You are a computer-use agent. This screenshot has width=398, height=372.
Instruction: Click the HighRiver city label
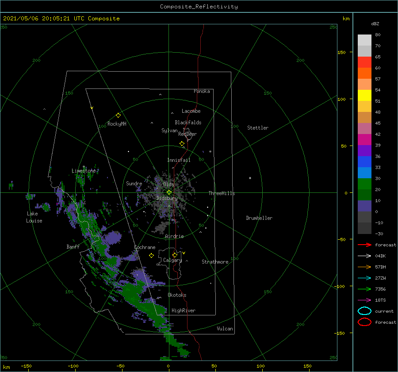[184, 311]
